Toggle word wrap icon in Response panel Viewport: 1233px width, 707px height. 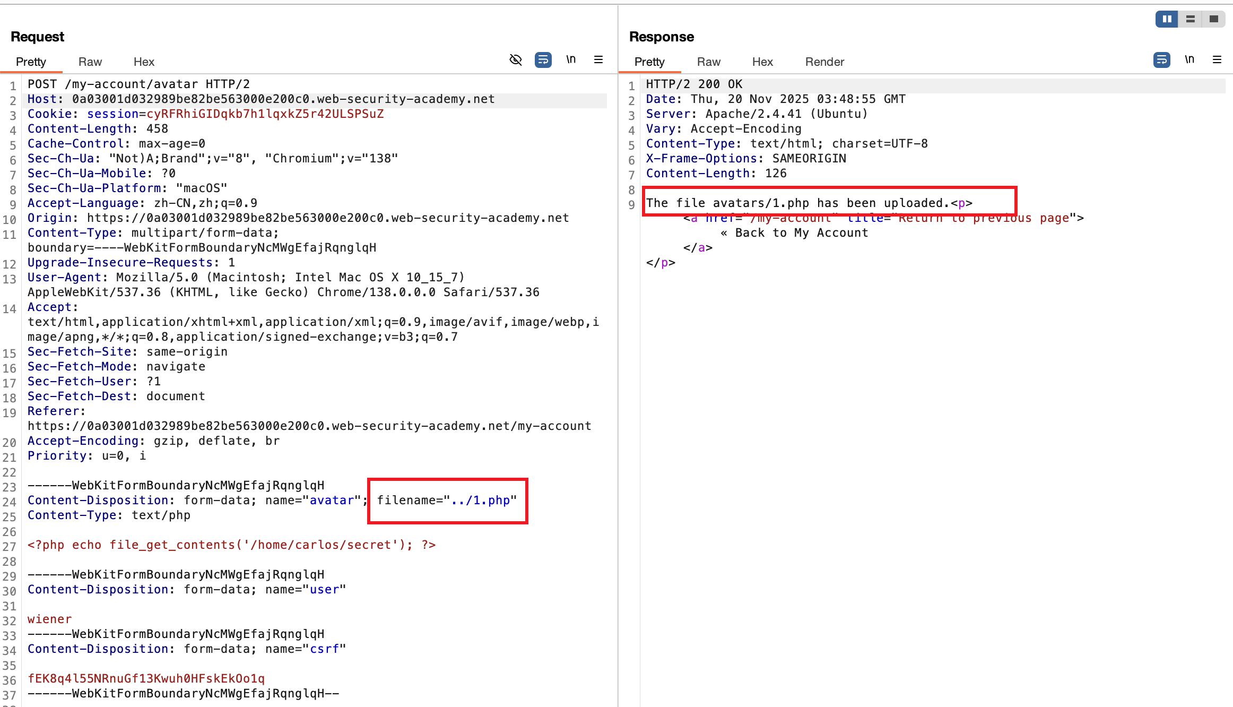click(1161, 60)
